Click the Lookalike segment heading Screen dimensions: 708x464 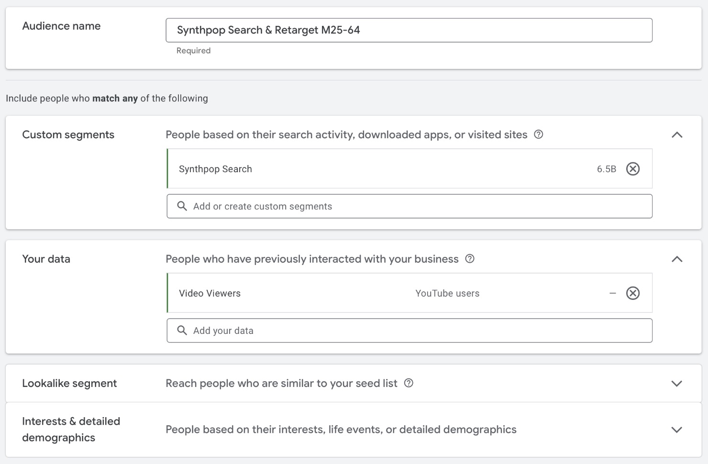click(x=69, y=383)
